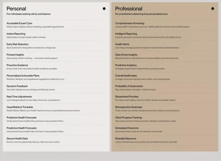Click the Personalised Actionable Plans feature
The image size is (221, 161).
tap(23, 76)
